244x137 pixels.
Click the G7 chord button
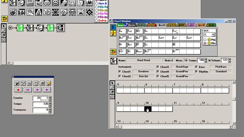click(x=131, y=51)
